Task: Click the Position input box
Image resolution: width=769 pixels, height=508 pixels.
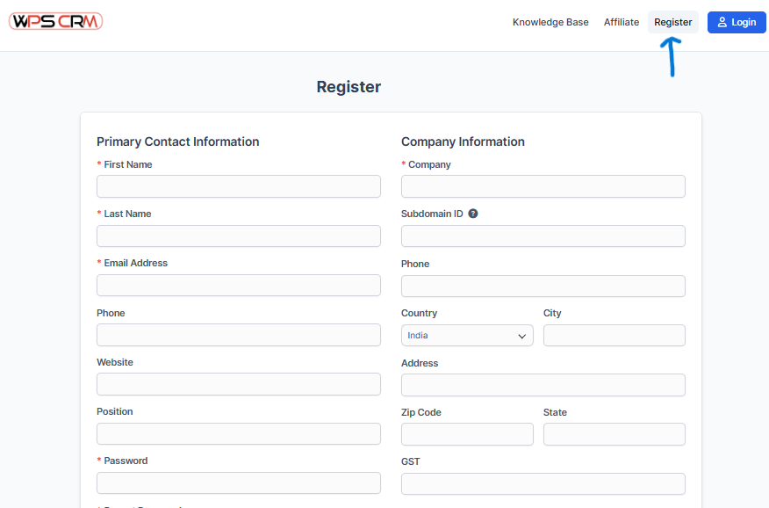Action: tap(239, 433)
